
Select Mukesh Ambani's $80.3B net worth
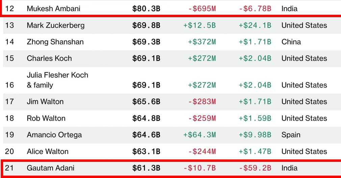(146, 8)
